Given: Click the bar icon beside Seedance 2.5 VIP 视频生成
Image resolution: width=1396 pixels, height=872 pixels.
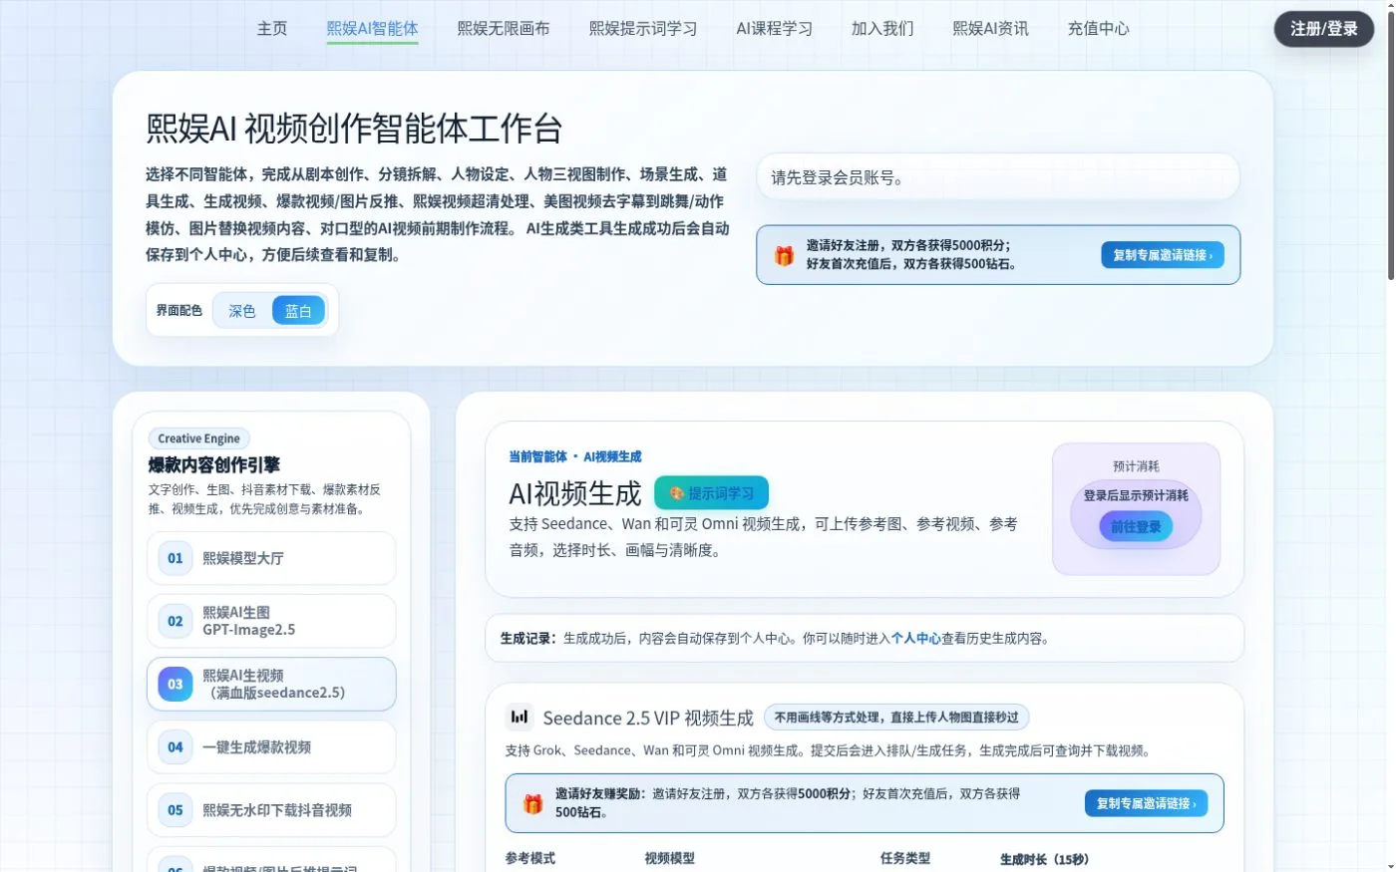Looking at the screenshot, I should (520, 717).
